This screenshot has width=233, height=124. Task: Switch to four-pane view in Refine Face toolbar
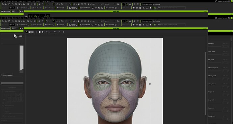pyautogui.click(x=32, y=32)
